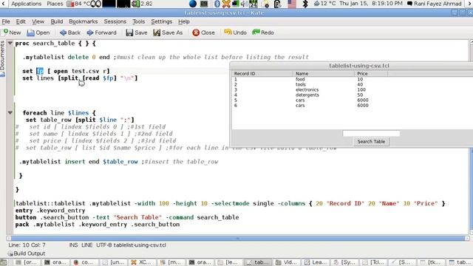Collapse the proc search_table code fold
The height and width of the screenshot is (266, 473).
tap(10, 43)
